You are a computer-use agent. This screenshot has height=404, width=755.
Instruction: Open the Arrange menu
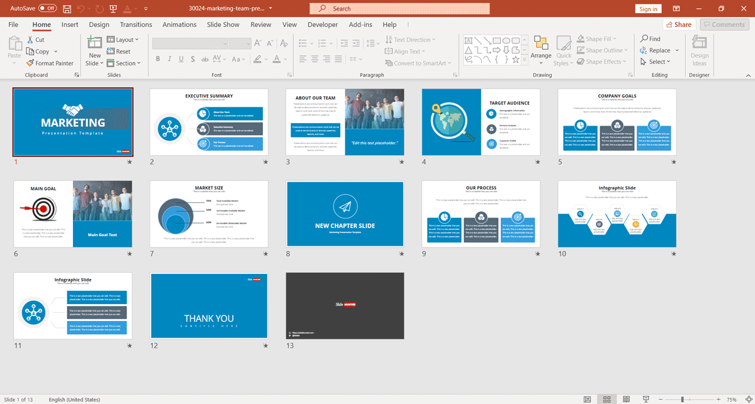tap(541, 50)
